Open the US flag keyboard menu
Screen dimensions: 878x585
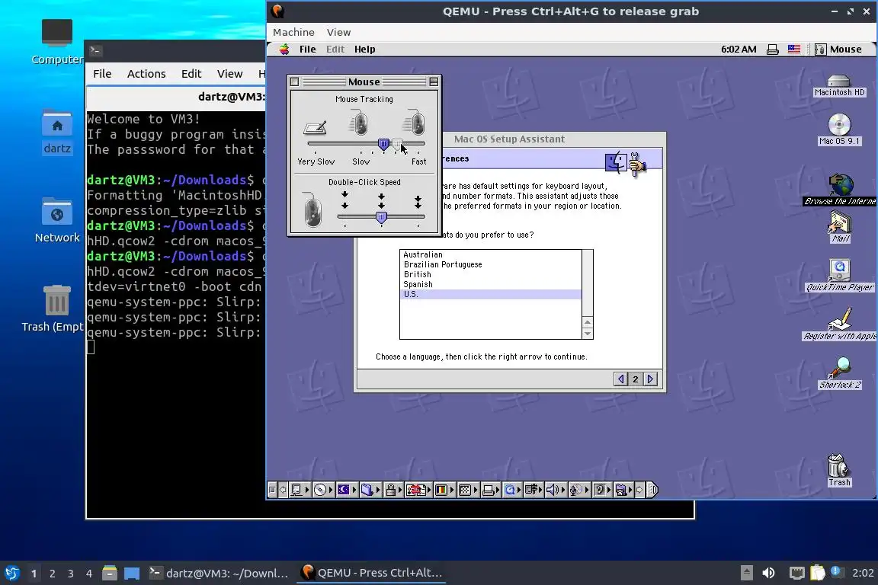(794, 50)
